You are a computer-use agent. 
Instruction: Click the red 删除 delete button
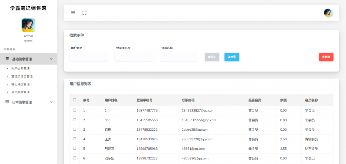[x=326, y=57]
